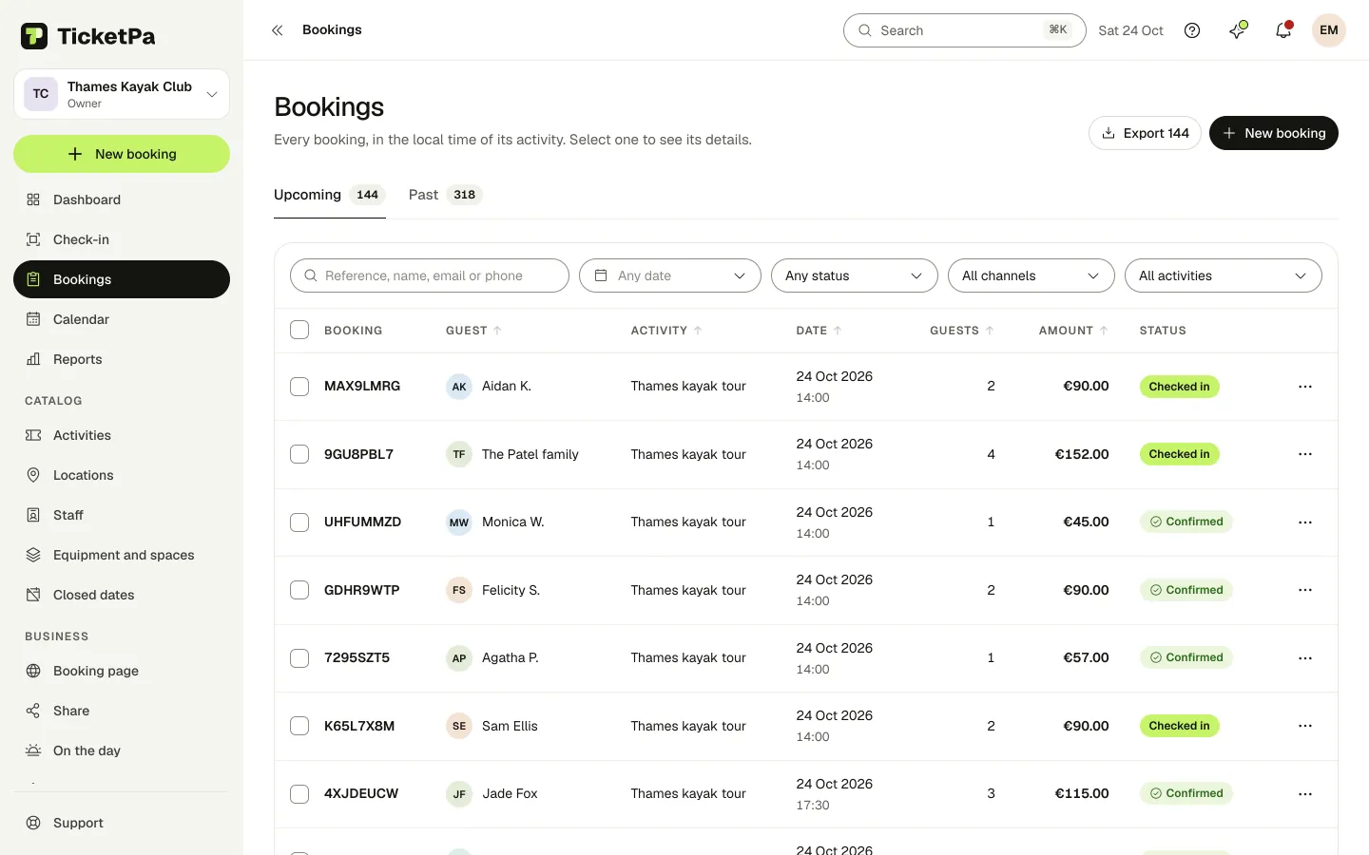Open the Any date filter dropdown

click(670, 275)
